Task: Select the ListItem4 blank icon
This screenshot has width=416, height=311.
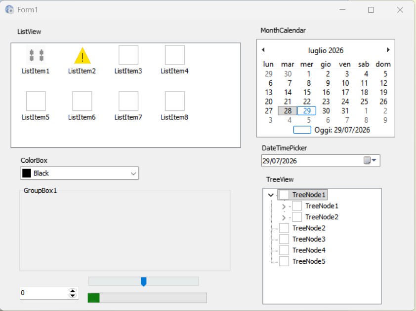Action: coord(175,55)
